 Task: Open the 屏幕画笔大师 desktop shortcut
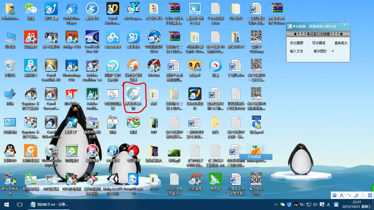point(133,98)
